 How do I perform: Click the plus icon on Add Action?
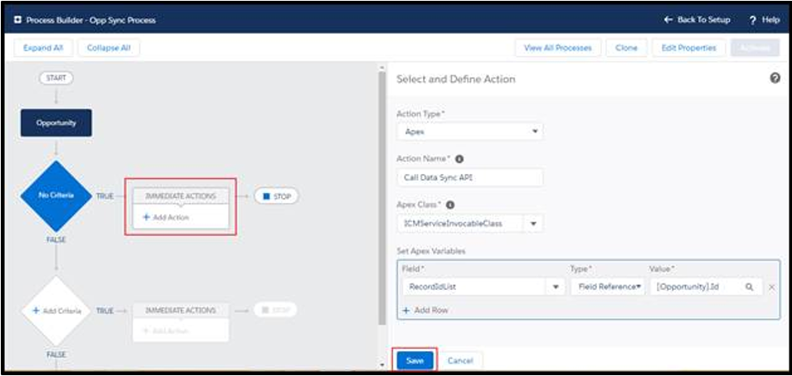point(147,217)
